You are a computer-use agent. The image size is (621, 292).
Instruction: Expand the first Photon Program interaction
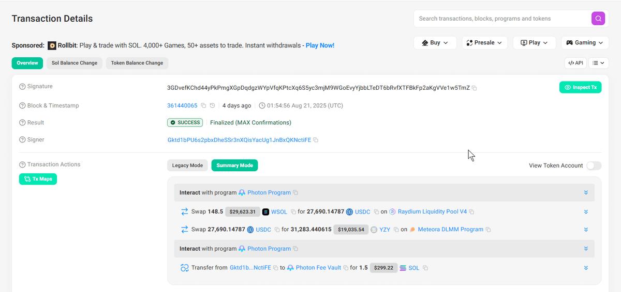(586, 193)
